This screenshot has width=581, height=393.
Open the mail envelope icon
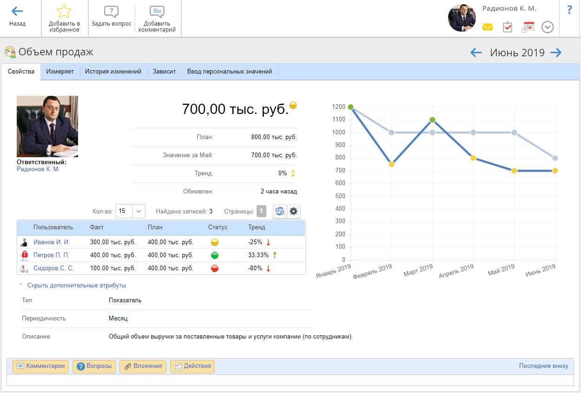[x=487, y=27]
